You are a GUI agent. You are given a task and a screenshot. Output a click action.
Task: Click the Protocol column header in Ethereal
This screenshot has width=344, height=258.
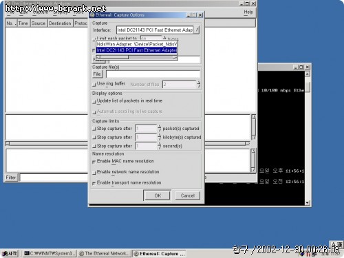tap(80, 23)
